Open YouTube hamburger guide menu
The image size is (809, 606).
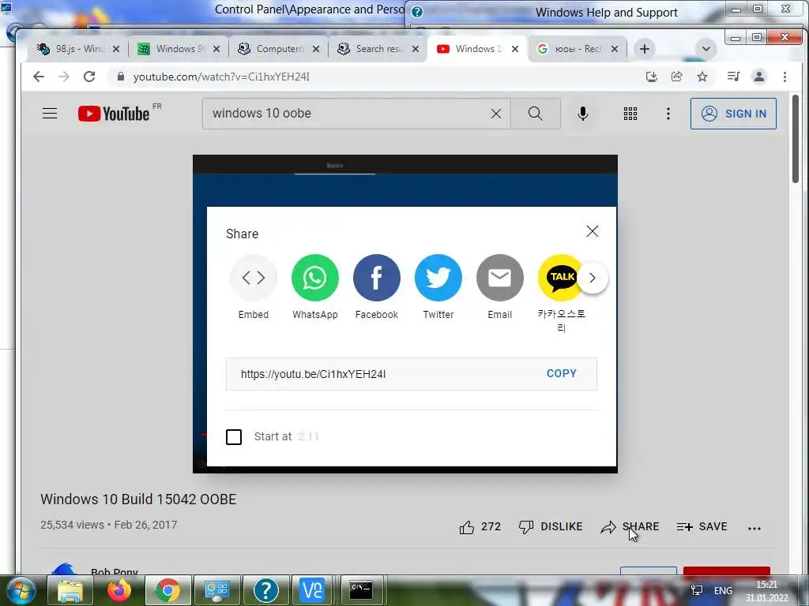click(x=50, y=114)
